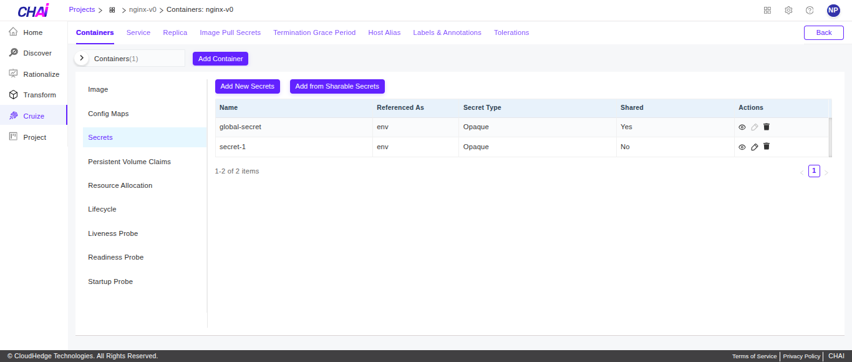Click Add from Sharable Secrets button
This screenshot has width=852, height=362.
pos(337,86)
